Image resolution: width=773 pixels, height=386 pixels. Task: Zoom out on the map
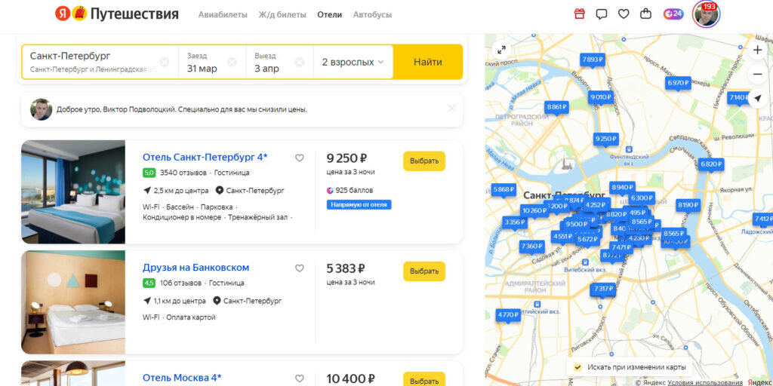pos(758,75)
